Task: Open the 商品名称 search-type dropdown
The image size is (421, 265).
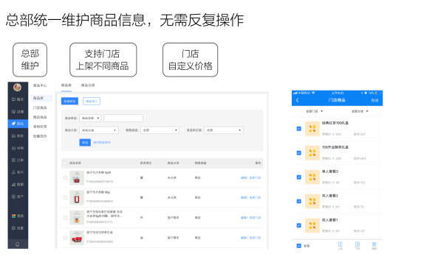Action: (x=91, y=118)
